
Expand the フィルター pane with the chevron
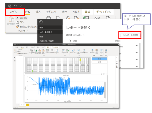tap(117, 58)
